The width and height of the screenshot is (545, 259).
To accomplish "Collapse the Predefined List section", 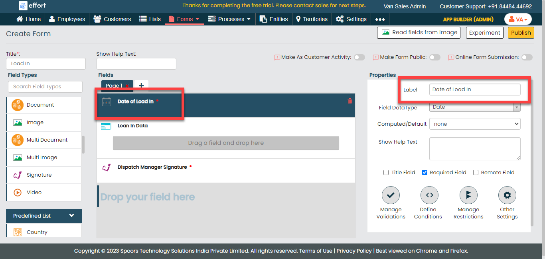I will pos(71,216).
